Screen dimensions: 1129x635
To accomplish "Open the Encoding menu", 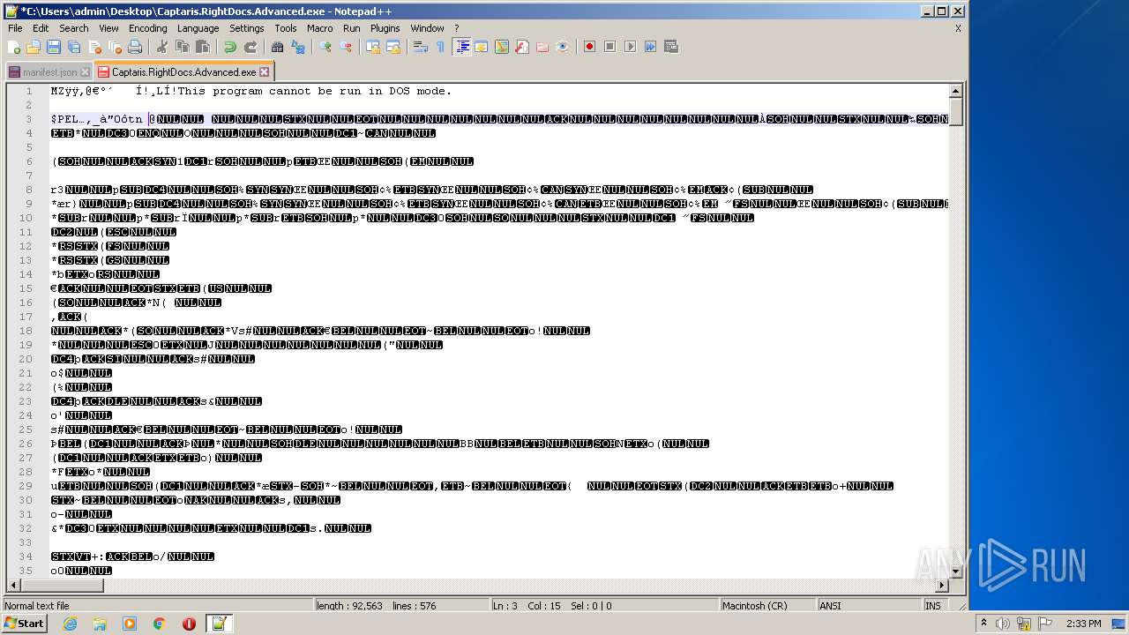I will pos(147,28).
